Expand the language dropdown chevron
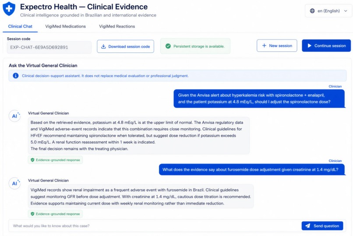Image resolution: width=353 pixels, height=236 pixels. point(346,11)
